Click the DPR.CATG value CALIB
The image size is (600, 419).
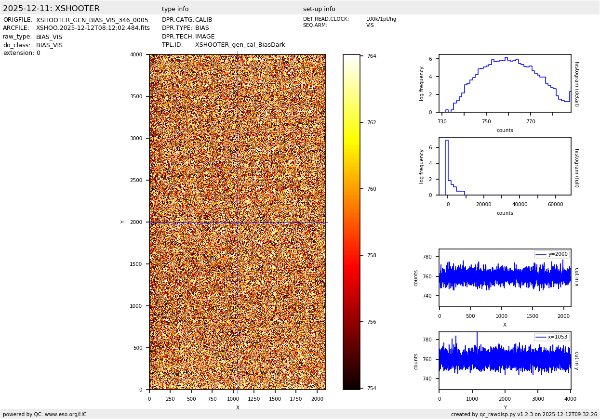pyautogui.click(x=203, y=20)
